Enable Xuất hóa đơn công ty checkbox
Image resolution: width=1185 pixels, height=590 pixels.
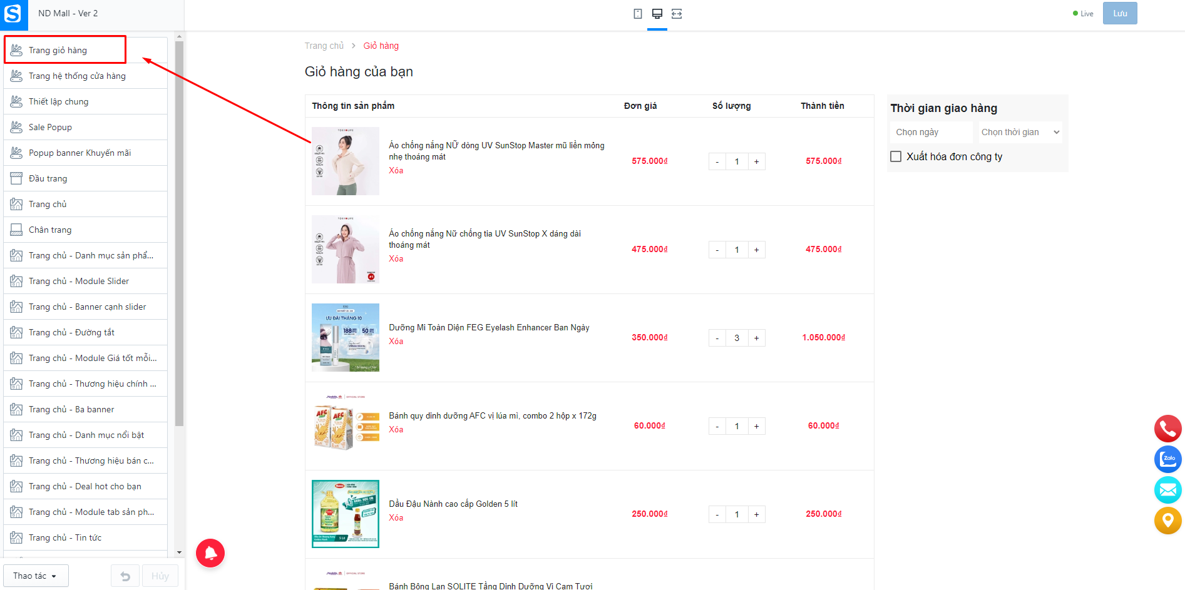[x=896, y=156]
